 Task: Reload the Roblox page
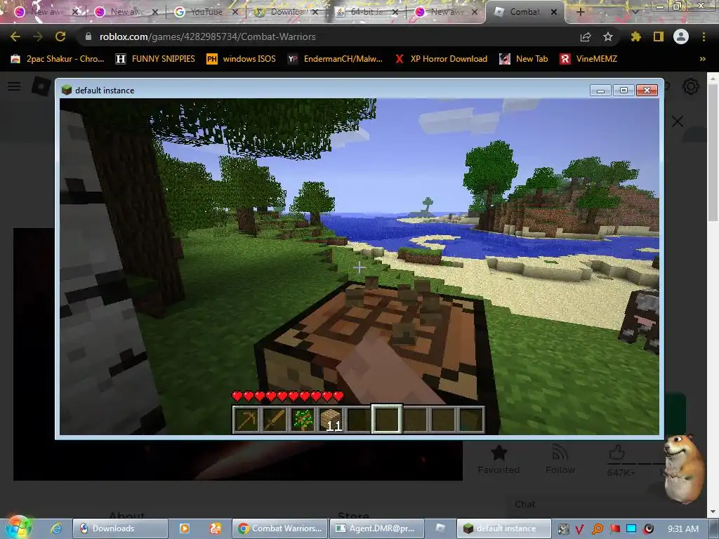point(60,36)
